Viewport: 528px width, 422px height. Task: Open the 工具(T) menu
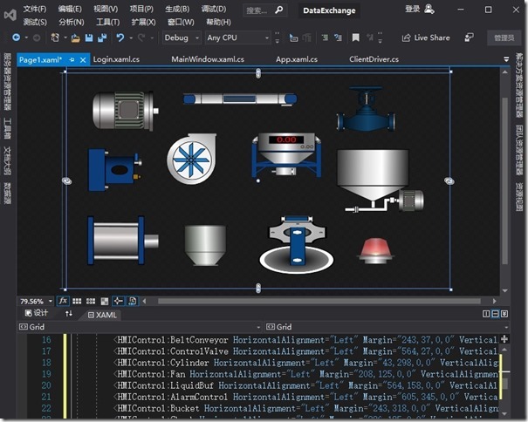(107, 22)
